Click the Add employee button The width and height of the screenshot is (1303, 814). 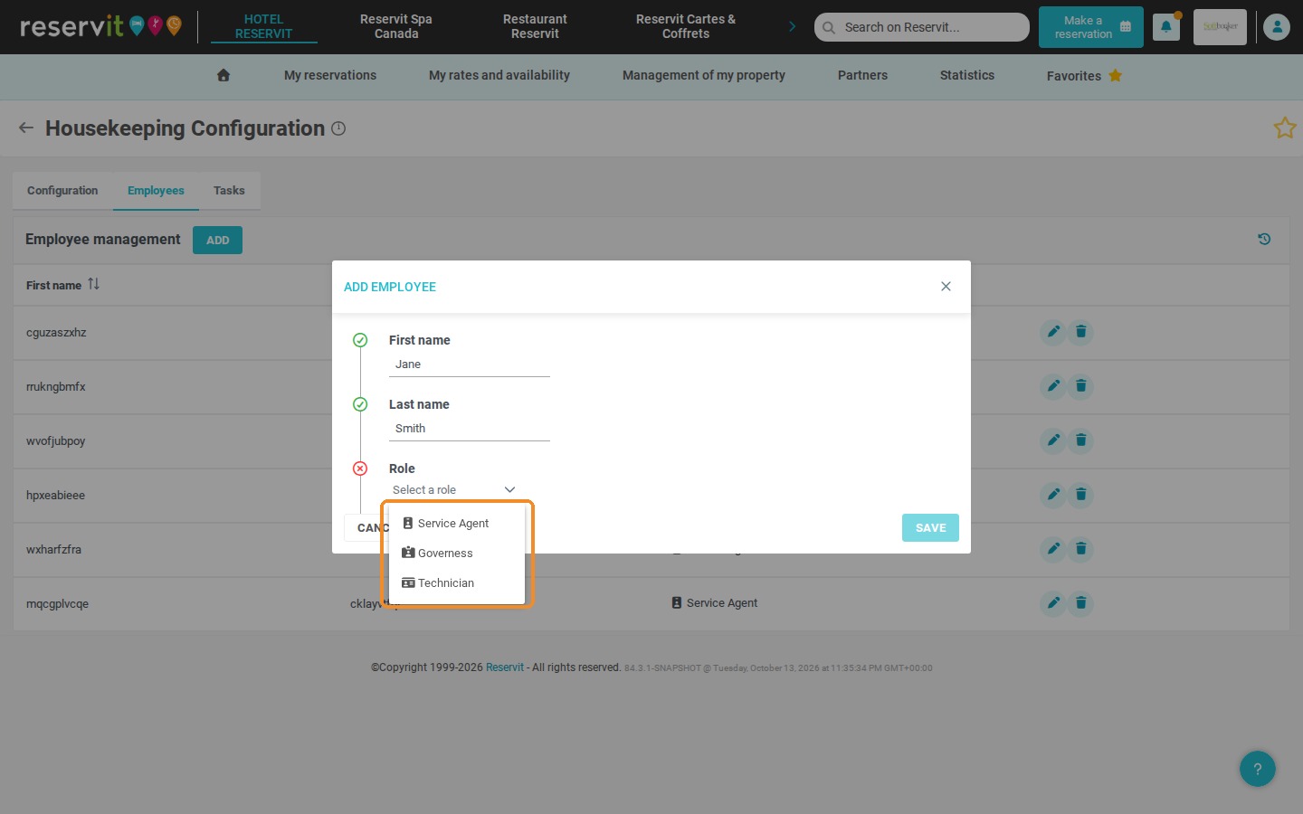click(x=217, y=240)
